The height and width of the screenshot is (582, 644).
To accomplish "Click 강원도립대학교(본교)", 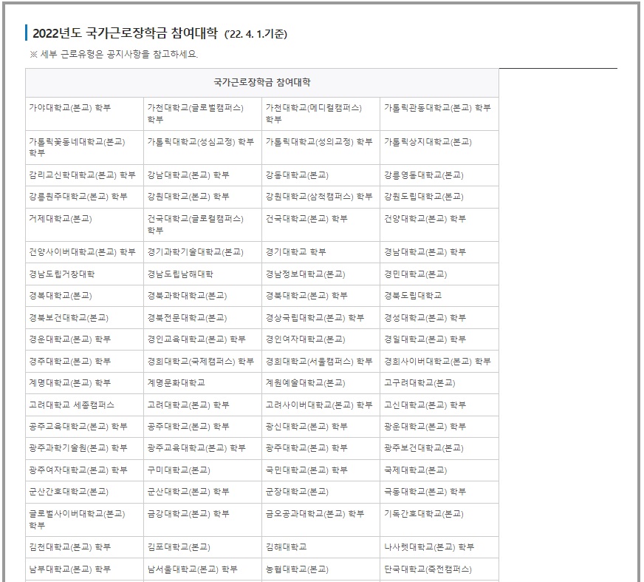I will (x=424, y=197).
